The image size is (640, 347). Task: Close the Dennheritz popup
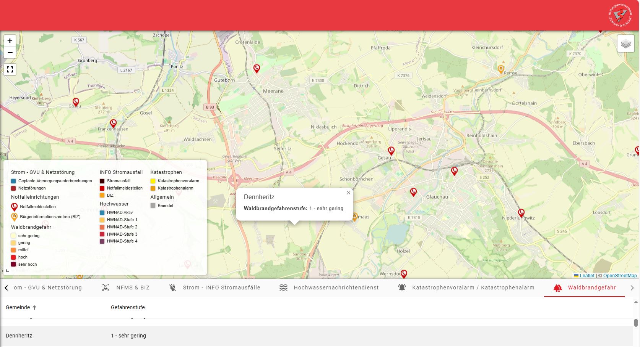tap(348, 193)
